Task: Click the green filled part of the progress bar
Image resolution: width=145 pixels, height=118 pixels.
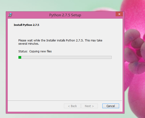Action: (20, 57)
